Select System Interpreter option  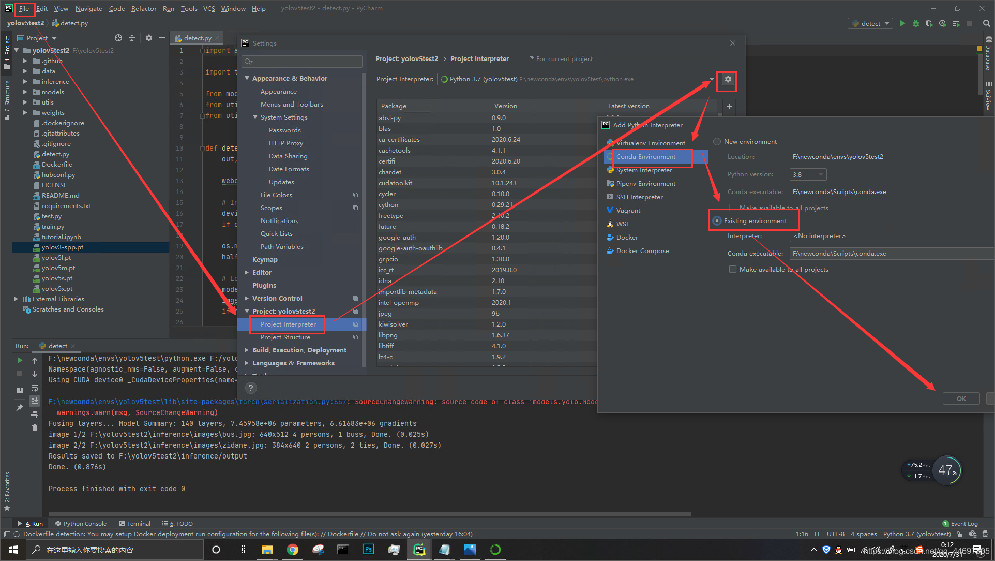(x=644, y=170)
